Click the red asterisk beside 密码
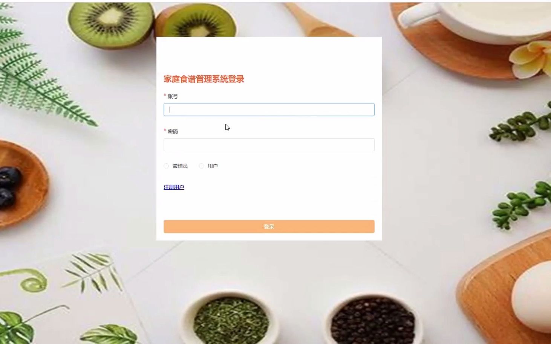The width and height of the screenshot is (551, 344). tap(165, 130)
